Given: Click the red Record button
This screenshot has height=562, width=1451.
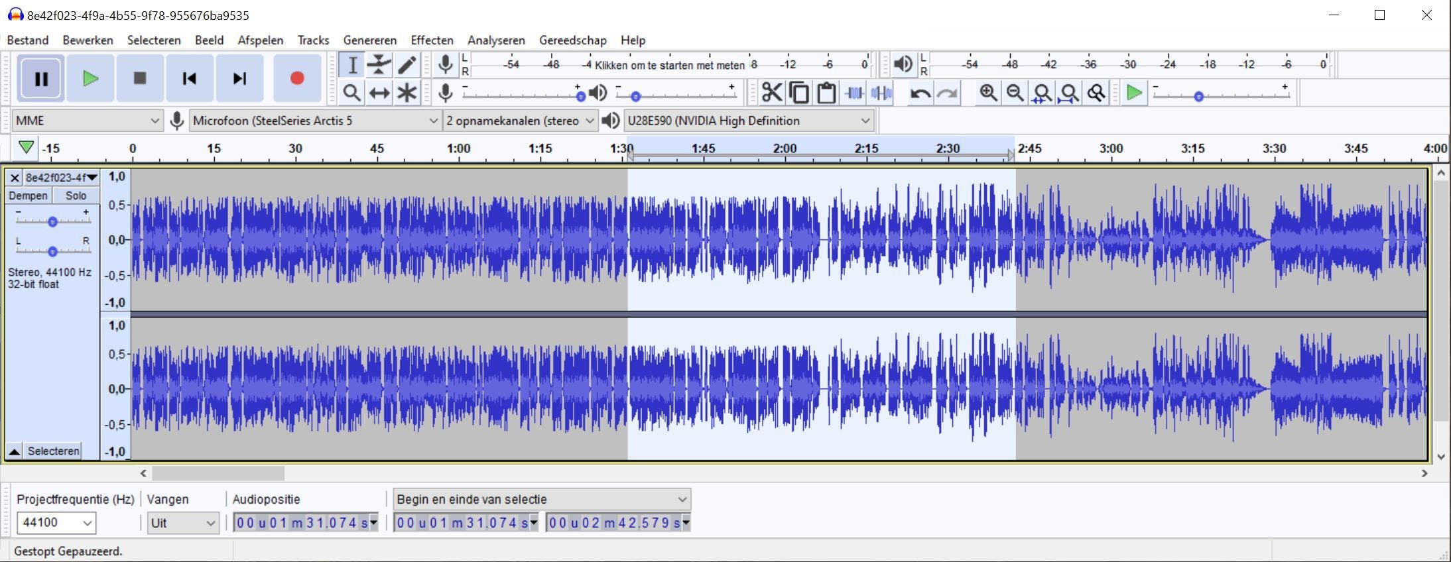Looking at the screenshot, I should tap(296, 78).
